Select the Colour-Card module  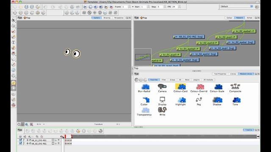(180, 88)
